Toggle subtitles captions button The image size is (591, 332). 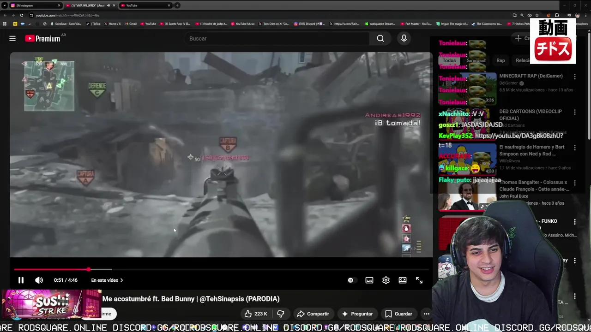point(369,280)
